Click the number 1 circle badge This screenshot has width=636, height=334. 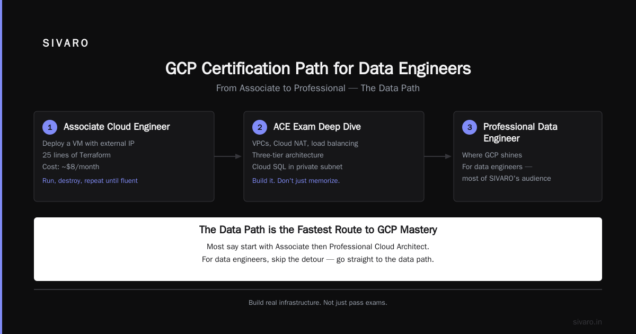[50, 127]
